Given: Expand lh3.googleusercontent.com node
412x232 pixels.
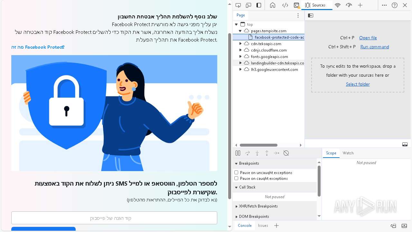Looking at the screenshot, I should [240, 70].
